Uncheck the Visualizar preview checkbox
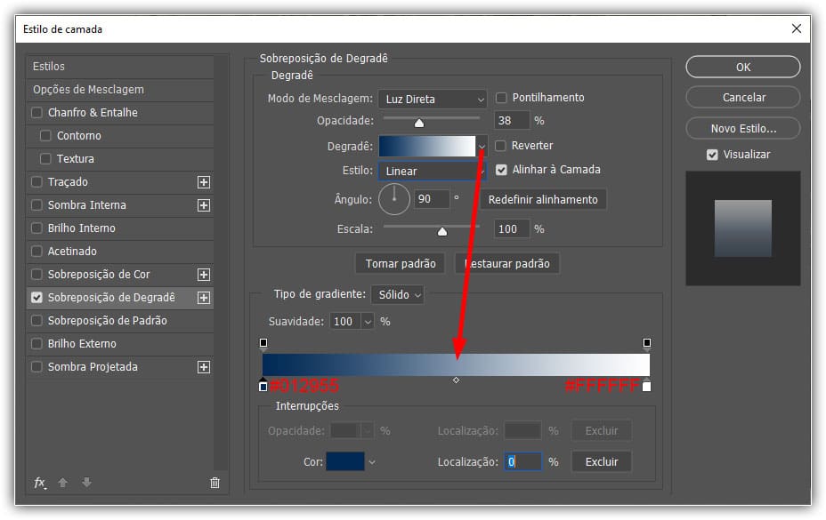826x520 pixels. tap(712, 155)
